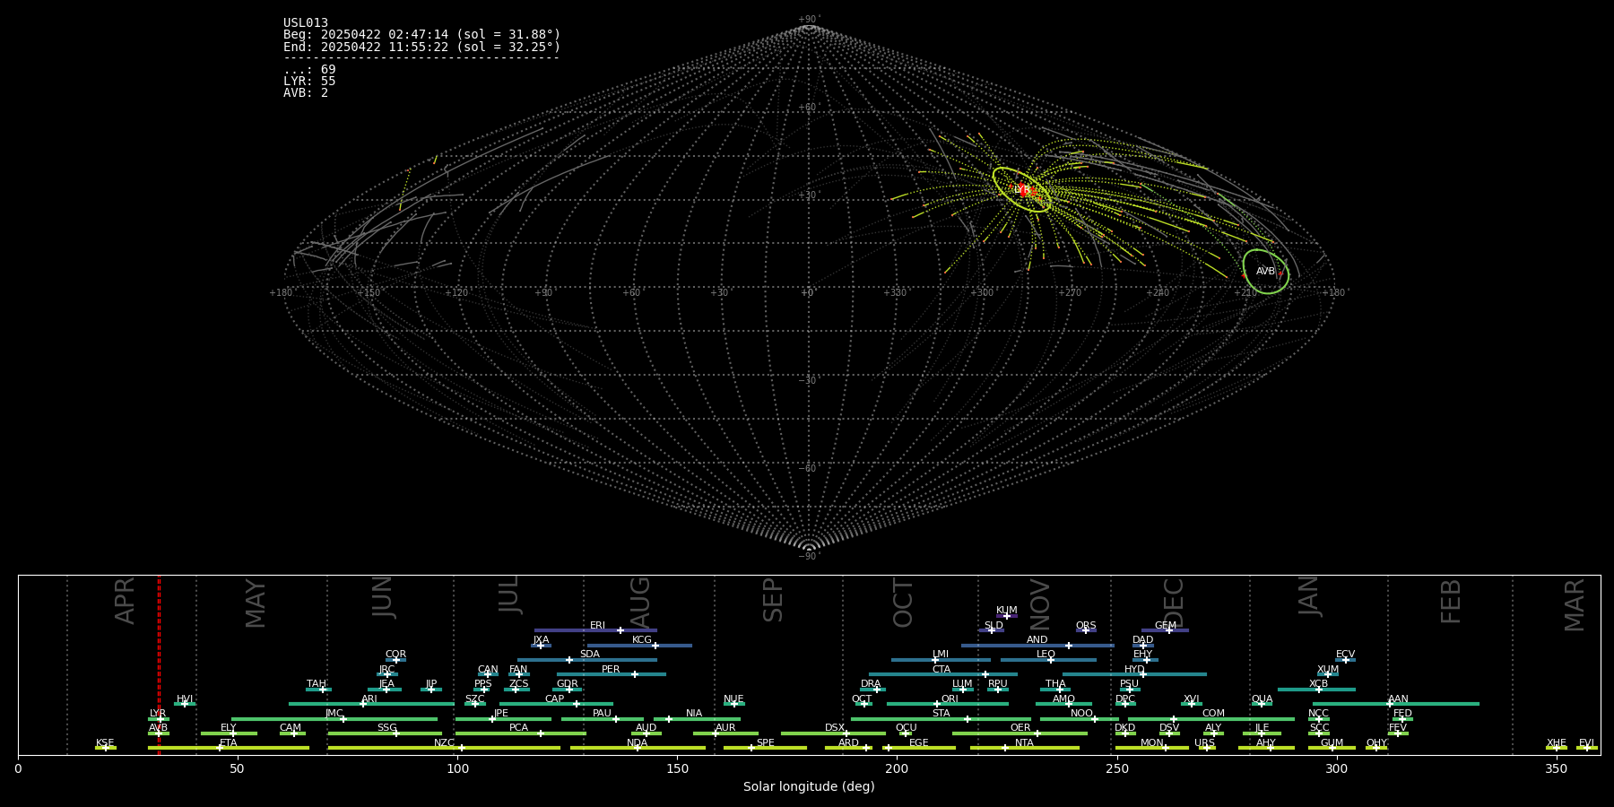Select the EVI shower label

[1586, 743]
